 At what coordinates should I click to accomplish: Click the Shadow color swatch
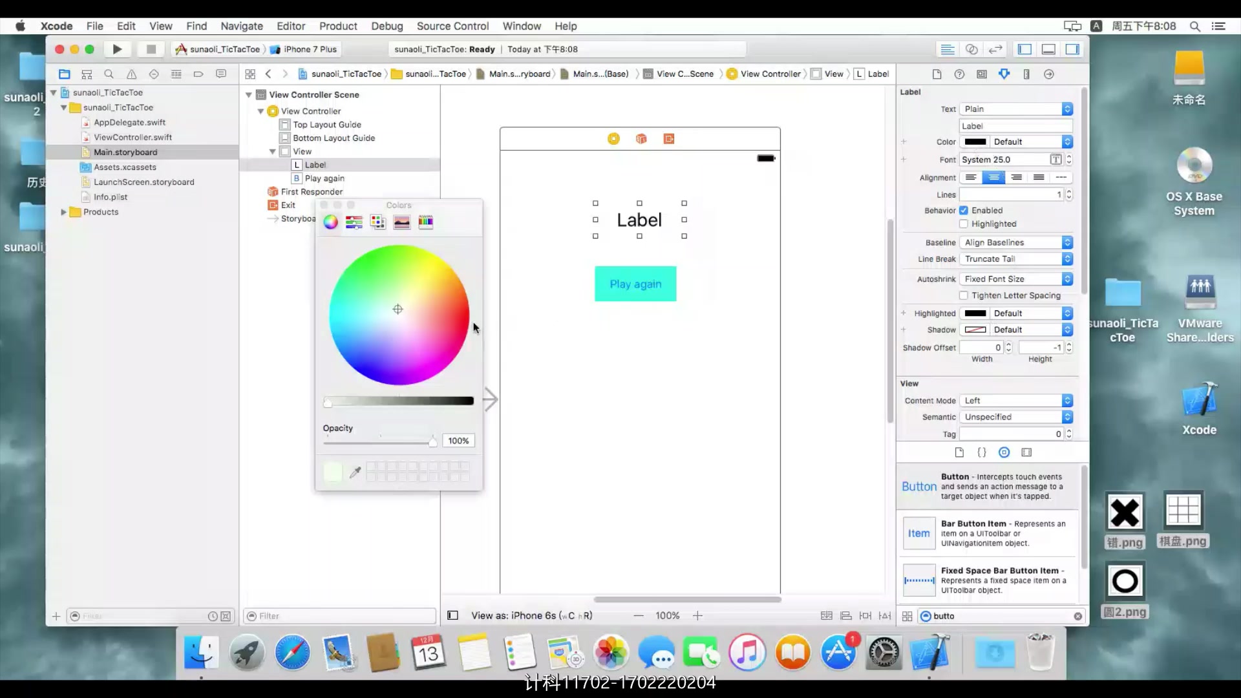(x=975, y=330)
